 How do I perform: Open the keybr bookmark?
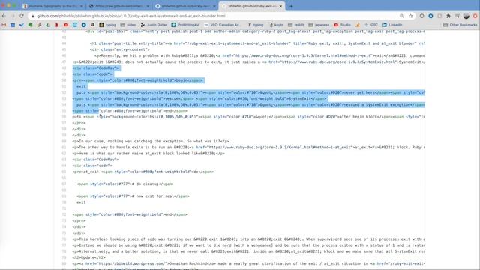point(276,25)
